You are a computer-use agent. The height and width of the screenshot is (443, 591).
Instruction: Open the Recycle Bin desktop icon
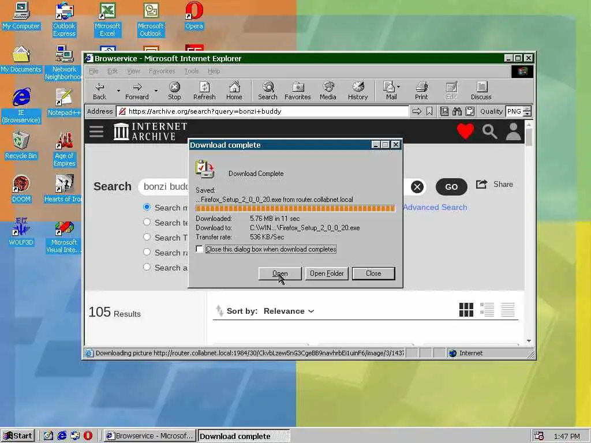[x=21, y=145]
